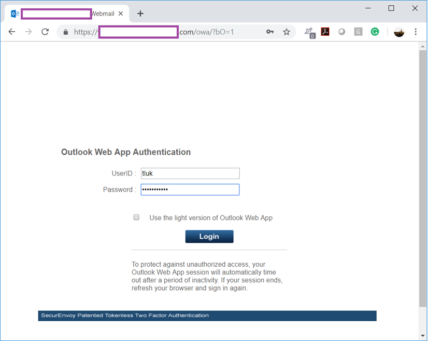
Task: Close the browser window
Action: coord(415,8)
